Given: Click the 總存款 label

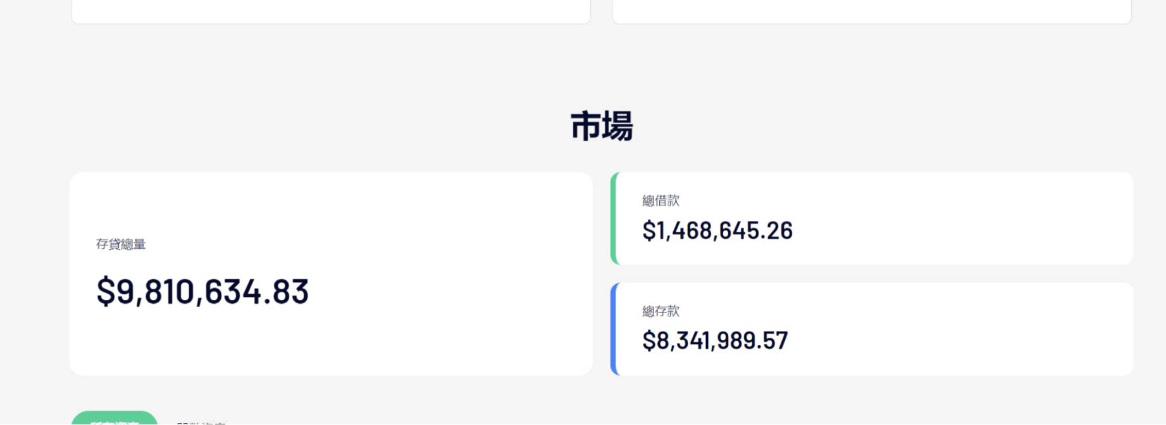Looking at the screenshot, I should (x=661, y=311).
